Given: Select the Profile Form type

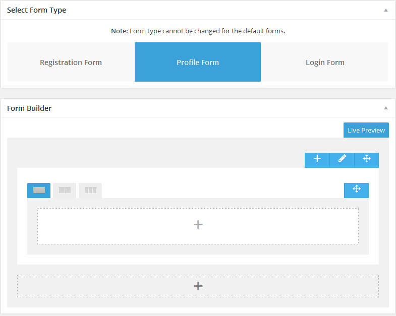Looking at the screenshot, I should 198,62.
